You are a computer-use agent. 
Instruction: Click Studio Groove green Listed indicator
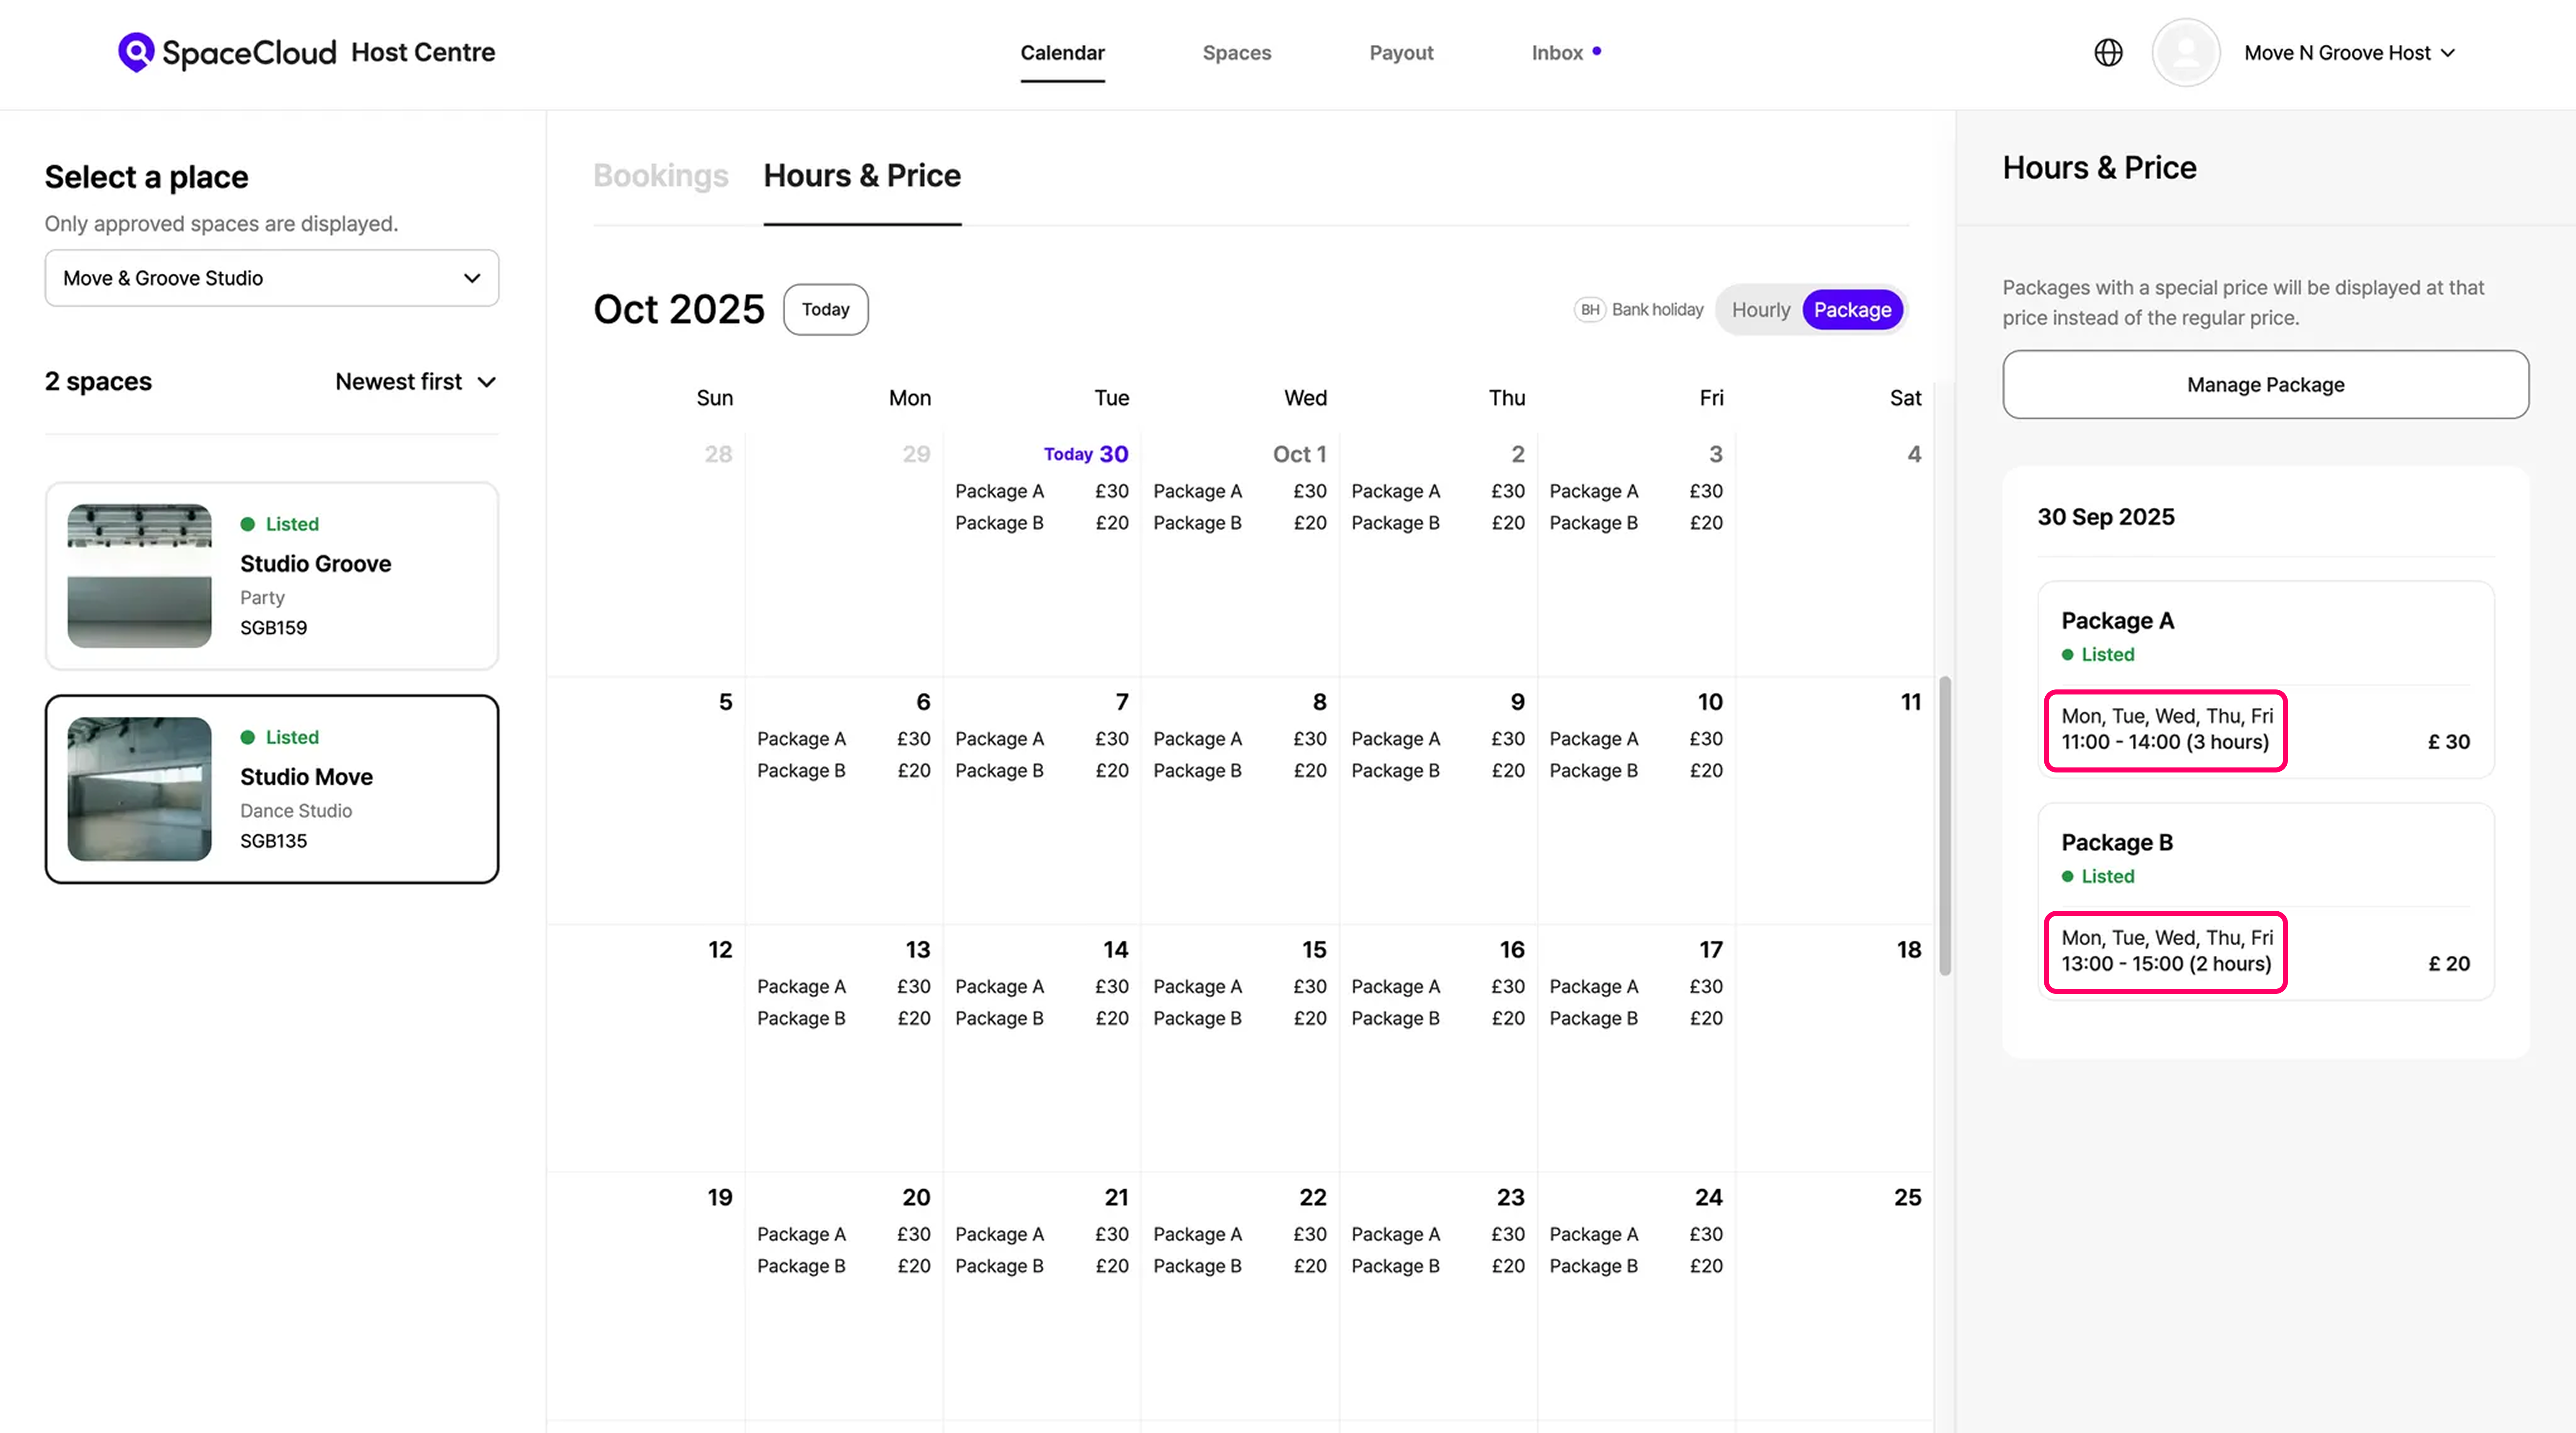coord(248,524)
